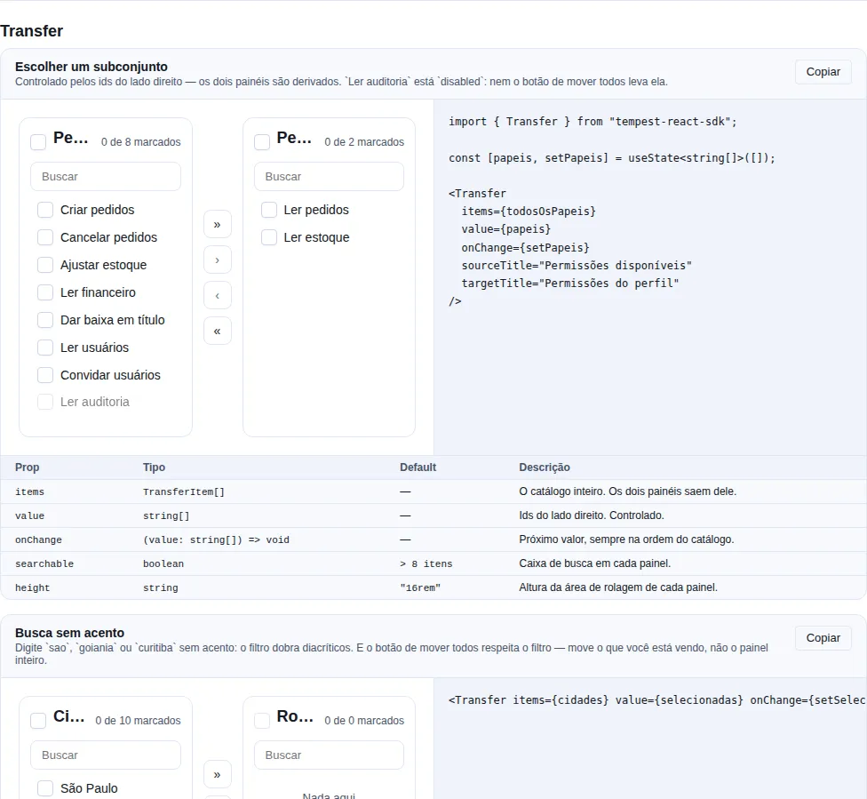This screenshot has width=867, height=799.
Task: Move all cities right in Busca sem acento example
Action: 218,775
